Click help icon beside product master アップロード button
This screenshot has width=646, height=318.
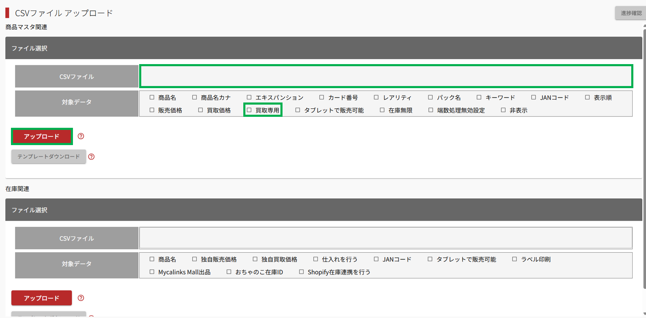(x=81, y=136)
